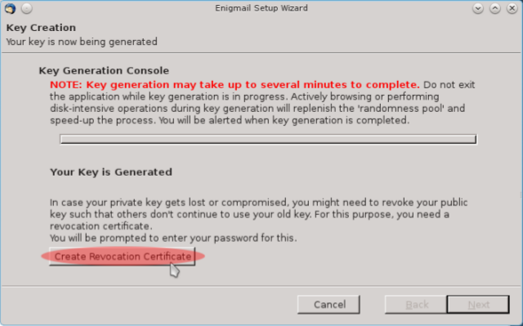Close the Enigmail Setup Wizard window
The height and width of the screenshot is (326, 523).
coord(512,8)
